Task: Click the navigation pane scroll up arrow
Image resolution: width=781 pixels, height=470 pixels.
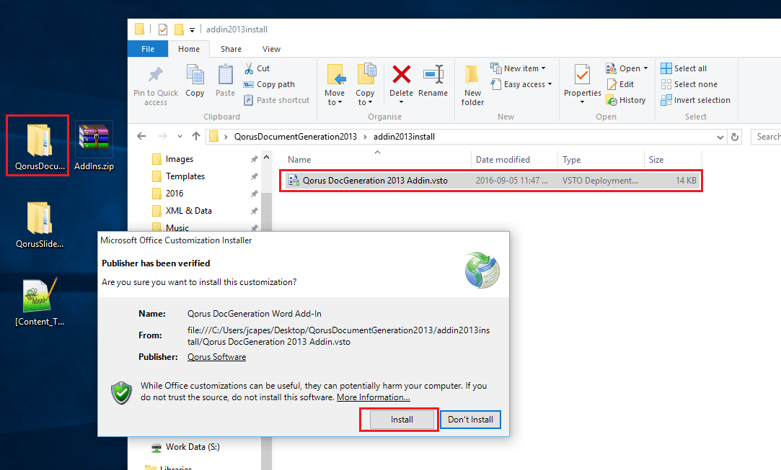Action: tap(267, 157)
